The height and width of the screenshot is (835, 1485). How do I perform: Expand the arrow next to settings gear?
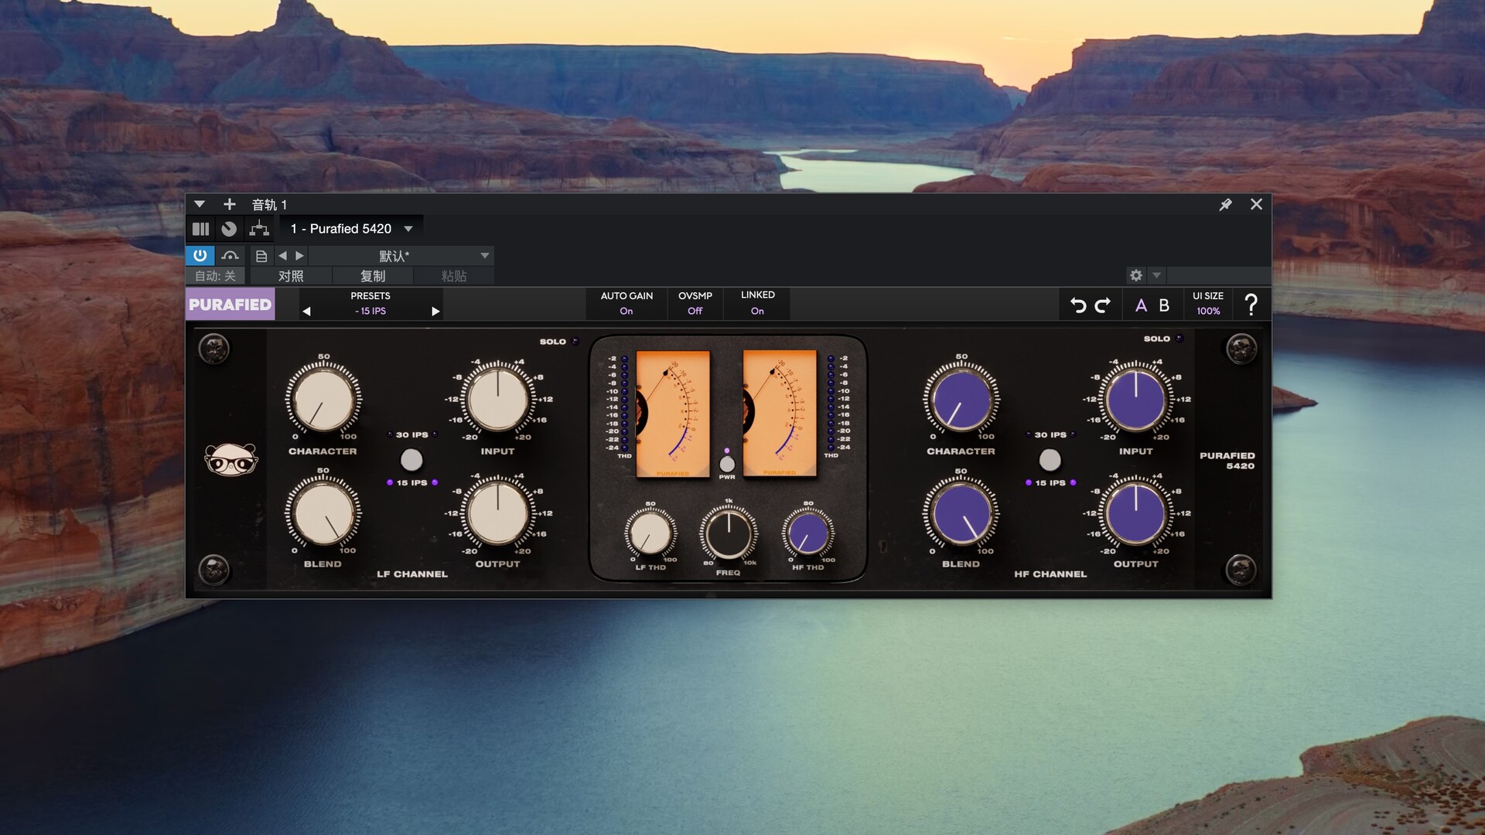[1156, 275]
